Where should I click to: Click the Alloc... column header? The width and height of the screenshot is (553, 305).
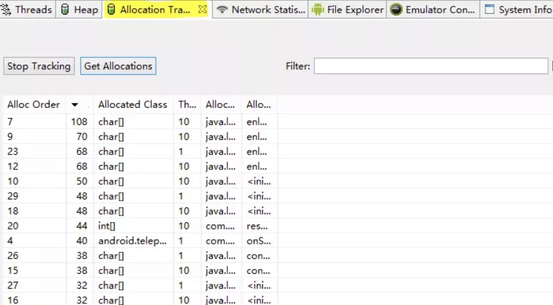220,105
